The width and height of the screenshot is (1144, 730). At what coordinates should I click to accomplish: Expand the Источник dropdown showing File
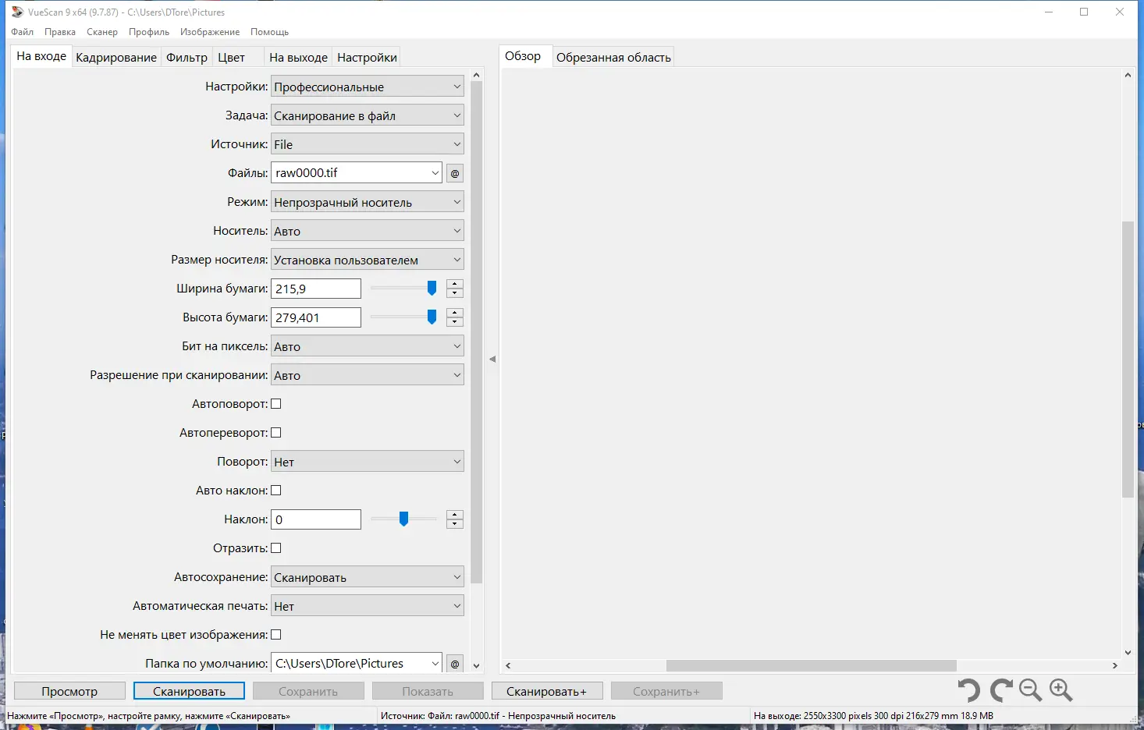368,144
